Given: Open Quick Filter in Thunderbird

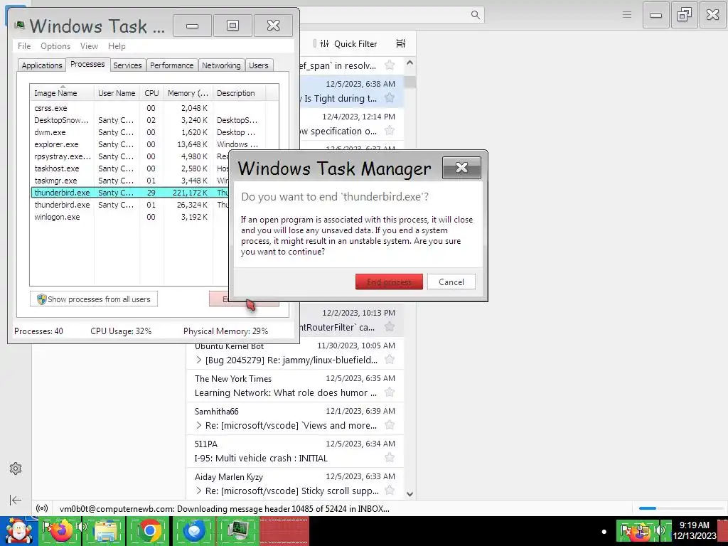Looking at the screenshot, I should point(350,43).
